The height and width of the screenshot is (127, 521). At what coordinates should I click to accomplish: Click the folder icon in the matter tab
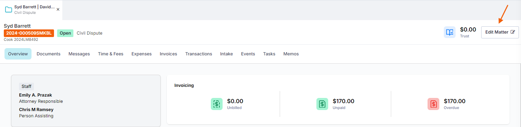tap(8, 9)
